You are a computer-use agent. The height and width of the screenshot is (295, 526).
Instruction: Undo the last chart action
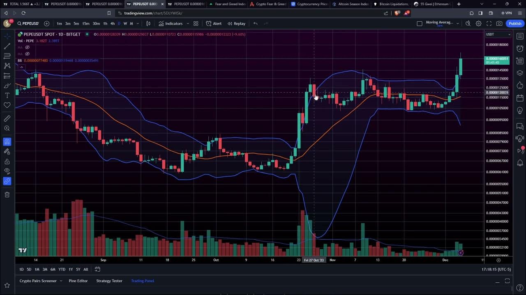click(x=256, y=23)
